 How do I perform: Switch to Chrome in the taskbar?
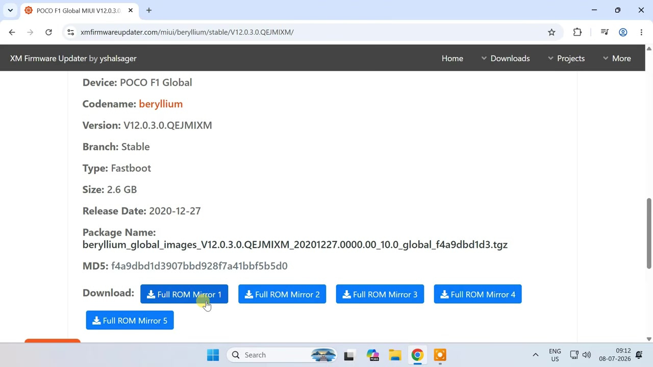pyautogui.click(x=417, y=355)
